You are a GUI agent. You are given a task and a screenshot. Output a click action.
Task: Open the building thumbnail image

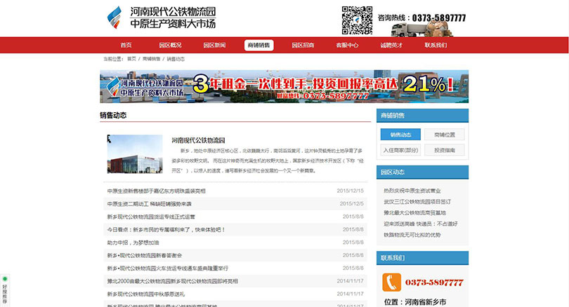(134, 153)
